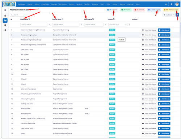Open the Store menu
The image size is (181, 139).
[x=138, y=4]
